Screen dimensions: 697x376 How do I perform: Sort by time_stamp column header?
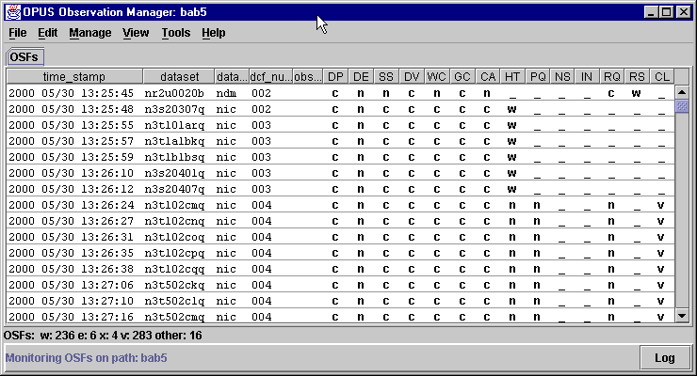click(74, 76)
